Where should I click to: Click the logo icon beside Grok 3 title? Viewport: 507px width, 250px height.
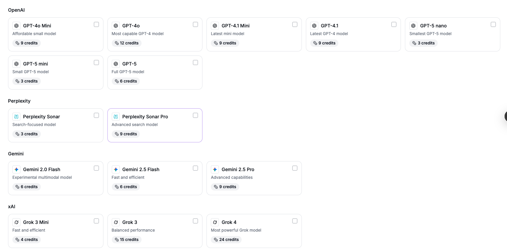point(116,222)
